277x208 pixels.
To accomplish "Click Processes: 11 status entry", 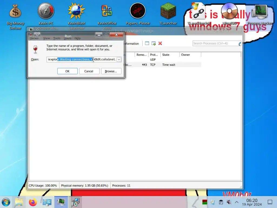I will pyautogui.click(x=121, y=186).
